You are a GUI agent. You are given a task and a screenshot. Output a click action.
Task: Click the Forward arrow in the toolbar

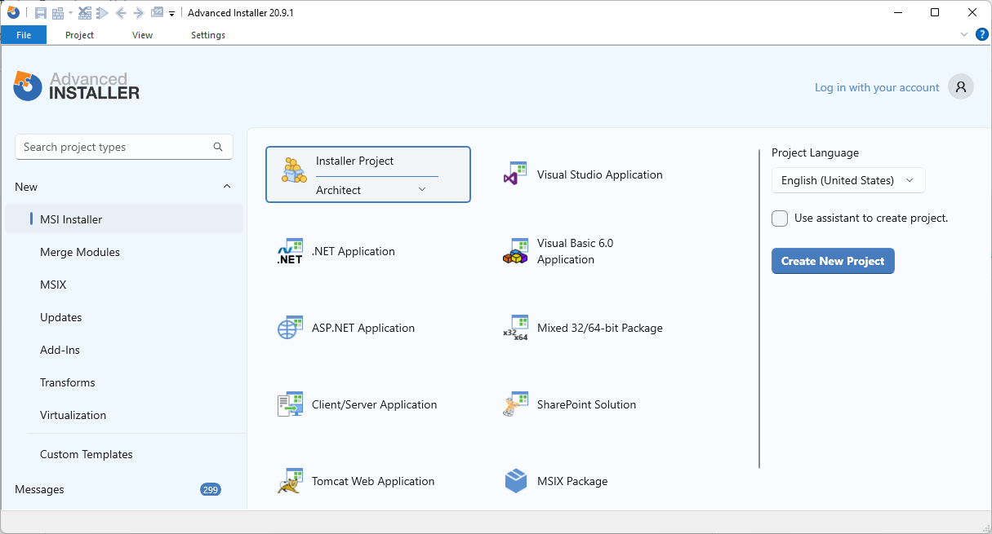(139, 13)
